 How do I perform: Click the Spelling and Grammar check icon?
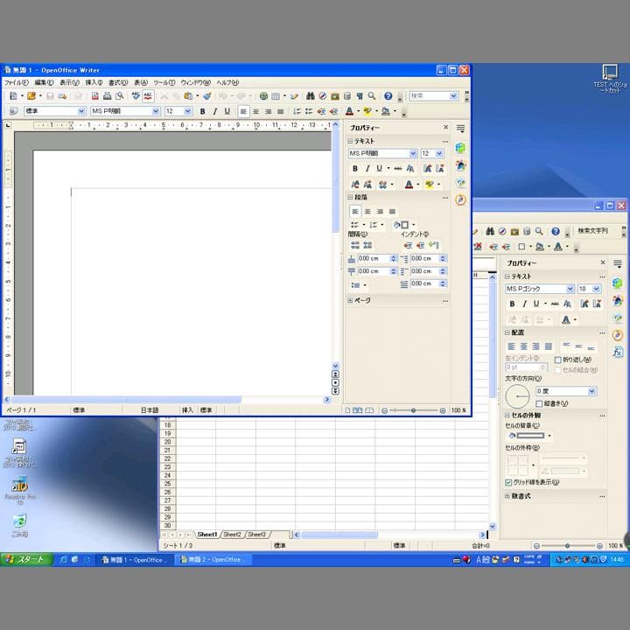[x=136, y=96]
